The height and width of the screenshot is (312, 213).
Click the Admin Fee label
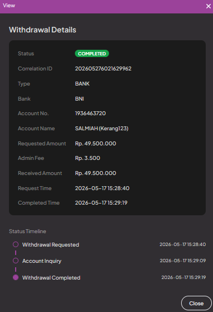31,158
